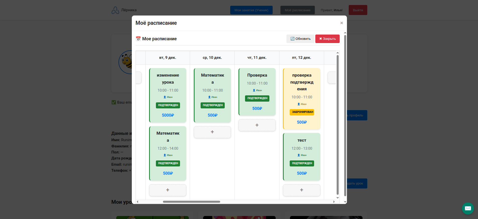Viewport: 478px width, 219px height.
Task: Open the 'тест' lesson at 12:00
Action: [x=302, y=156]
